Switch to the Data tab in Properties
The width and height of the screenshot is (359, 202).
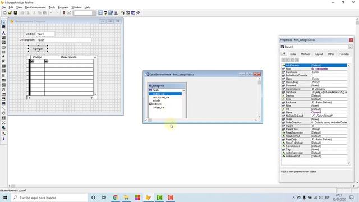[x=293, y=54]
